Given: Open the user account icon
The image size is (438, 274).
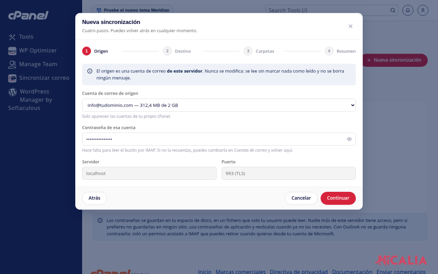Looking at the screenshot, I should (423, 10).
